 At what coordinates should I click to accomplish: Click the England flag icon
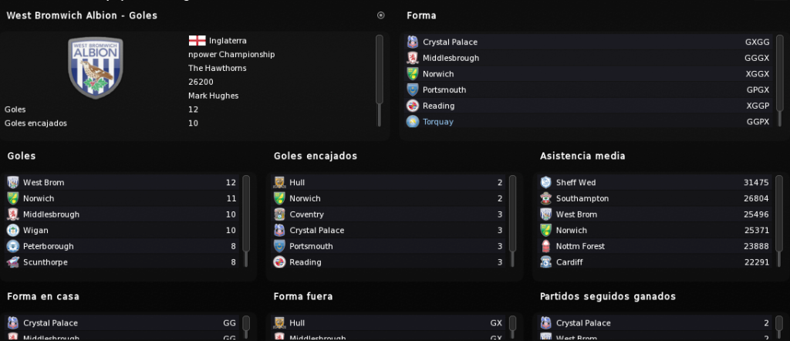[x=197, y=41]
